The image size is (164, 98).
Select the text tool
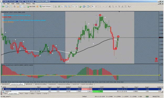tap(116, 7)
